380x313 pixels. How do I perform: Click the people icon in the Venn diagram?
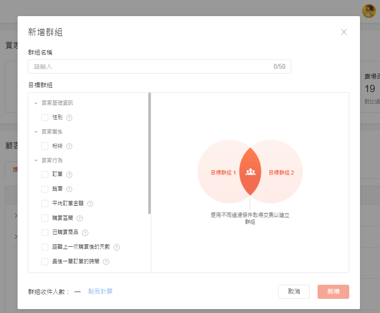pos(250,172)
